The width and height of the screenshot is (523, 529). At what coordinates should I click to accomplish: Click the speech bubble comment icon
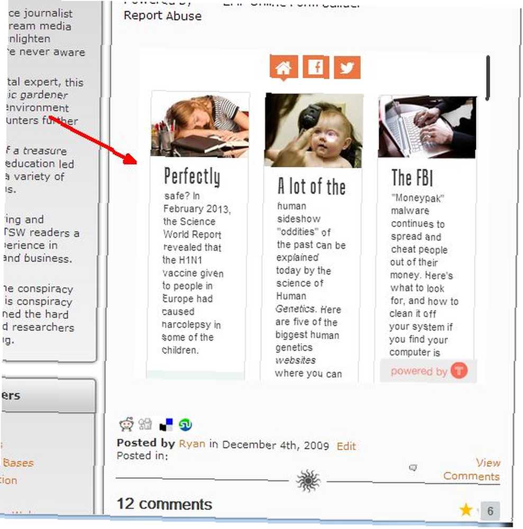(x=412, y=468)
